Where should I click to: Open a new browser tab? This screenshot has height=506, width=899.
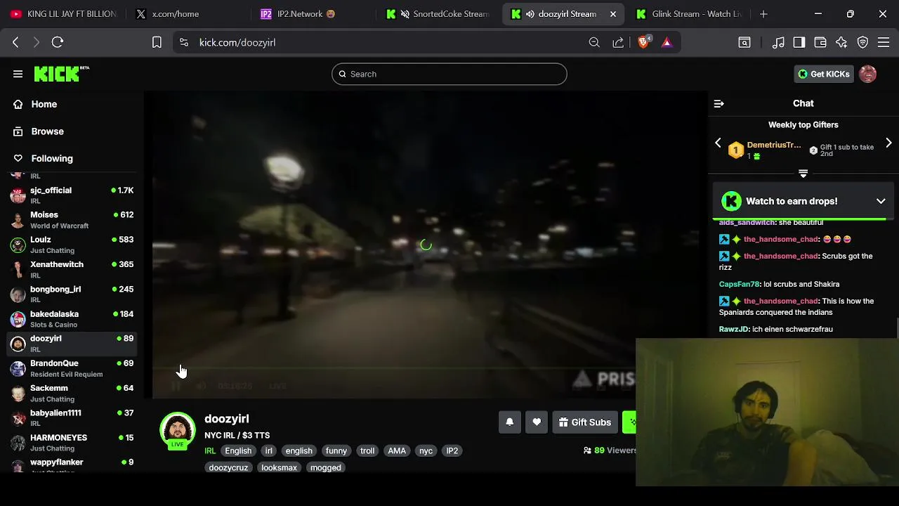point(763,14)
